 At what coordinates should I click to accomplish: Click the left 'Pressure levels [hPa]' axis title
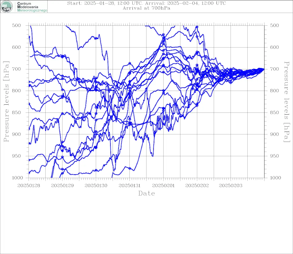pos(6,102)
